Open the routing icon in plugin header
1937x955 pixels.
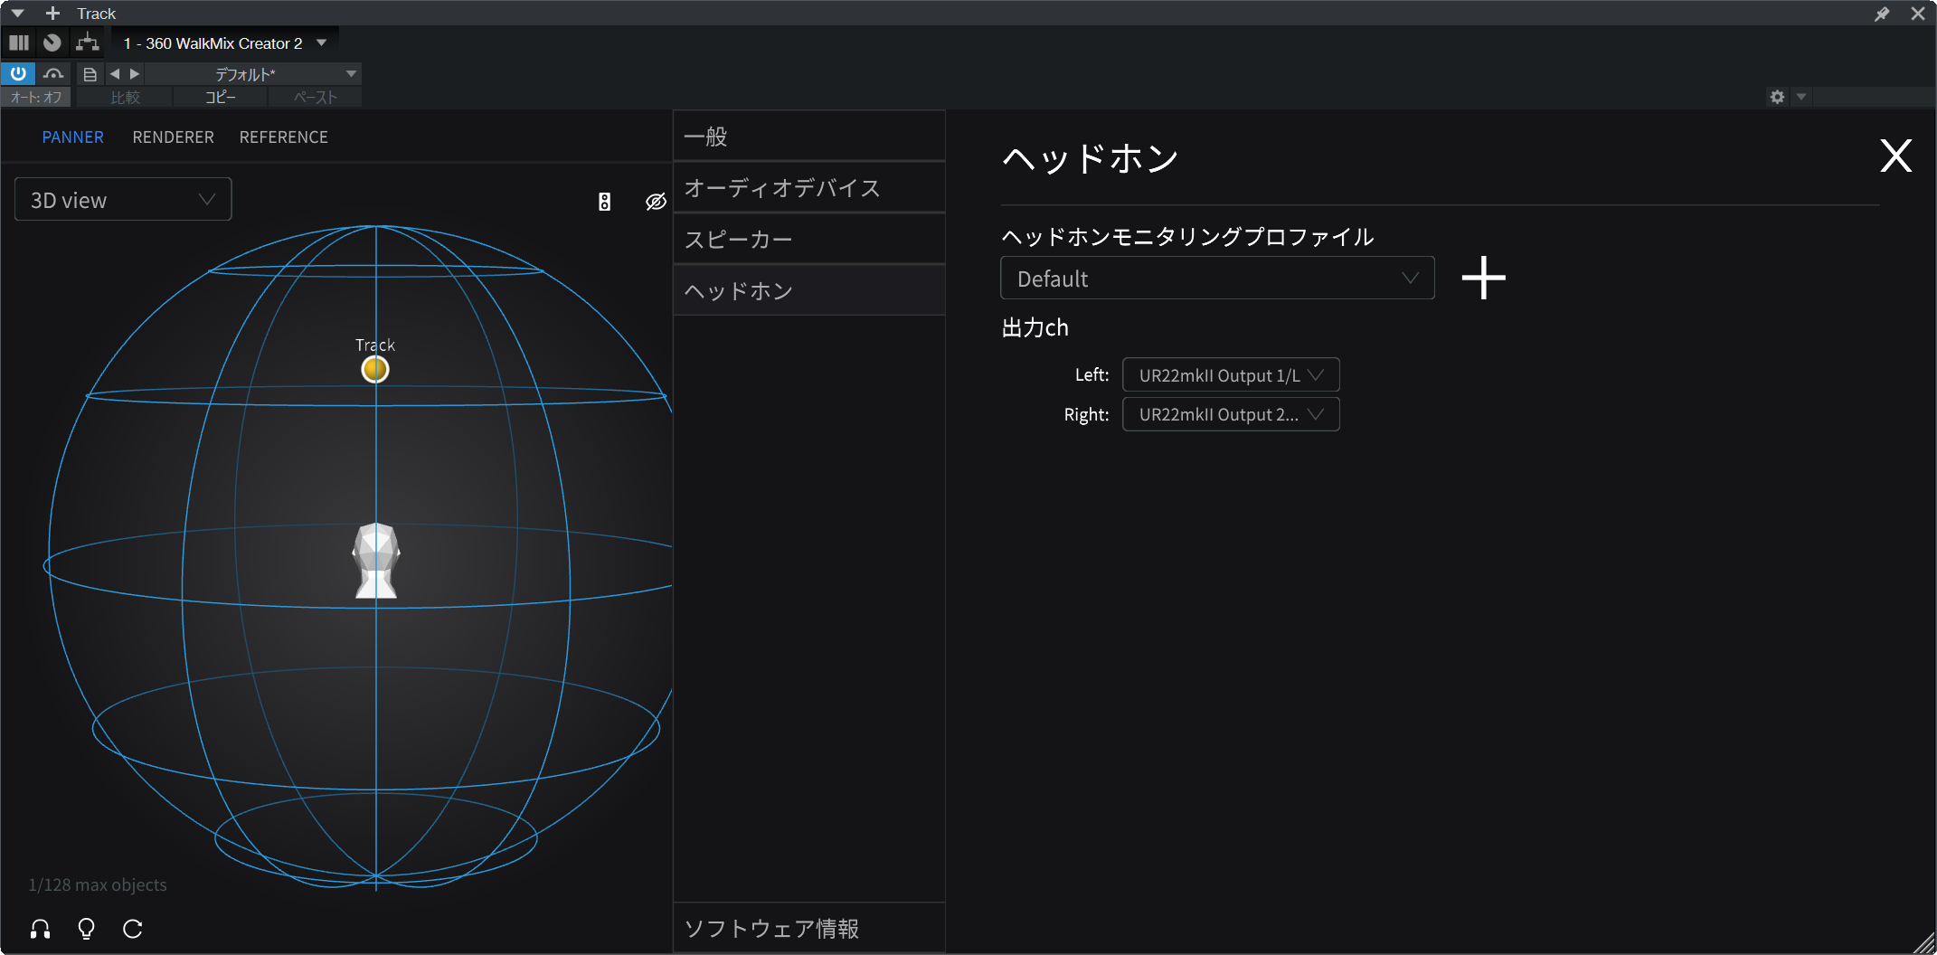click(x=88, y=43)
